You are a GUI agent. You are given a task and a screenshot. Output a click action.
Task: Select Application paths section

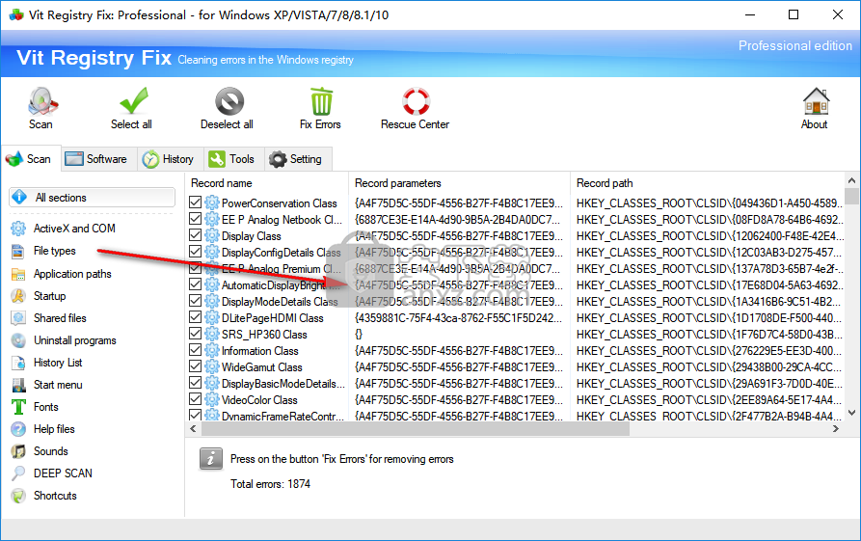72,274
